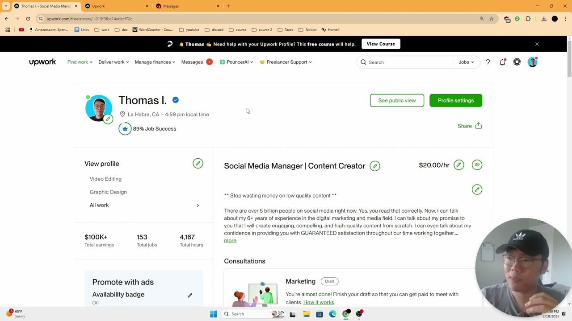The height and width of the screenshot is (321, 572).
Task: Click the 89% Job Success badge
Action: point(147,129)
